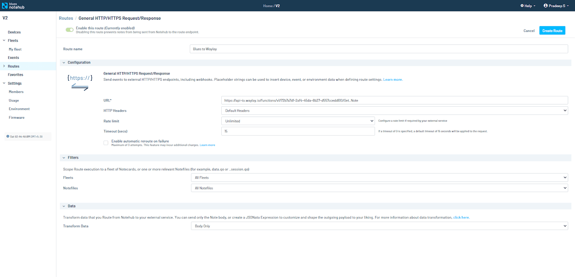Image resolution: width=575 pixels, height=277 pixels.
Task: Click the V2 project title in sidebar
Action: coord(5,18)
